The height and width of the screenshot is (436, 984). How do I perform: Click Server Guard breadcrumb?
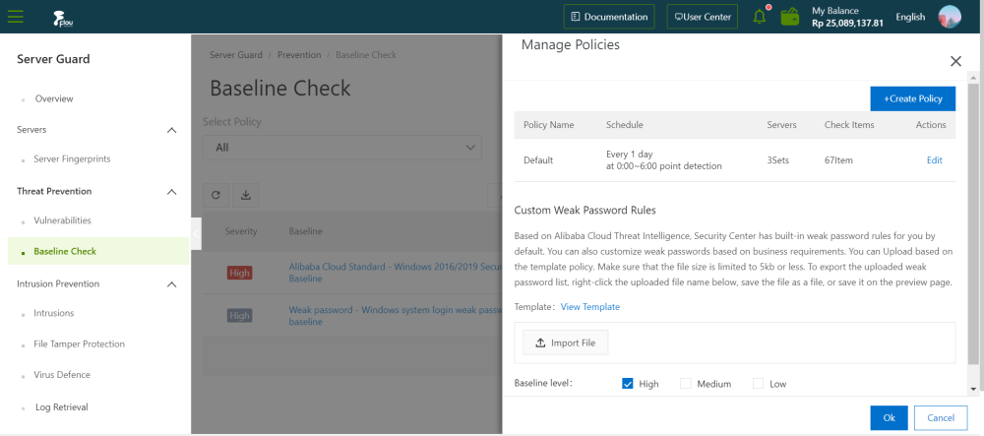click(x=236, y=54)
